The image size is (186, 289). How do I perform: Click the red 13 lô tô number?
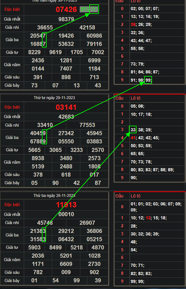pos(148,218)
